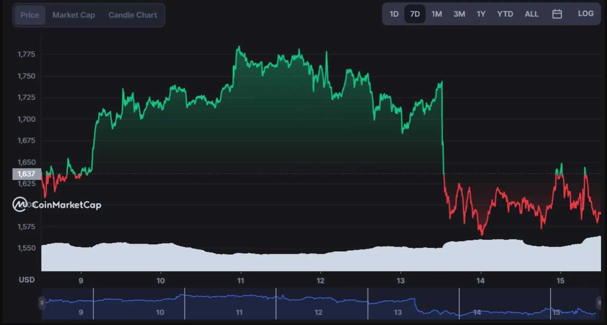Screen dimensions: 607x325
Task: Select the 7D time range
Action: [415, 14]
